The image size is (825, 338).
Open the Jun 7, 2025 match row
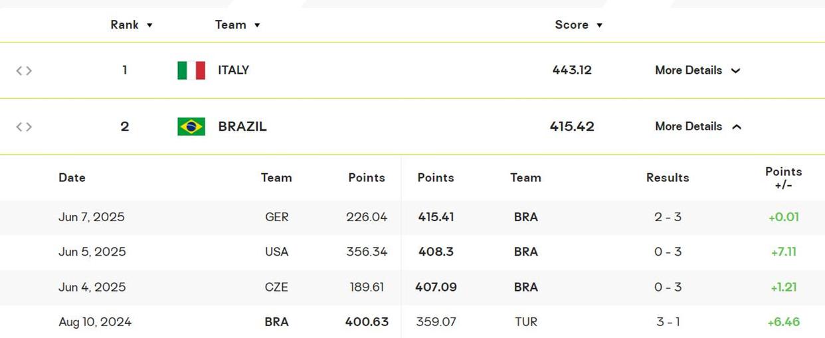[x=412, y=217]
